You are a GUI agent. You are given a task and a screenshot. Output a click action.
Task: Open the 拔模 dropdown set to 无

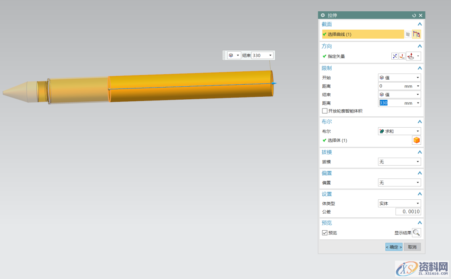pos(399,162)
